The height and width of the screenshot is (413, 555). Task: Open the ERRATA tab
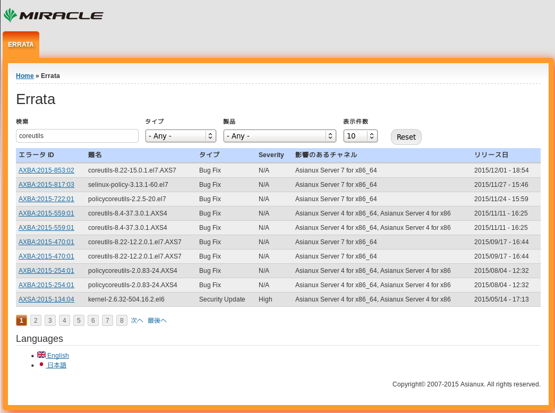[21, 45]
